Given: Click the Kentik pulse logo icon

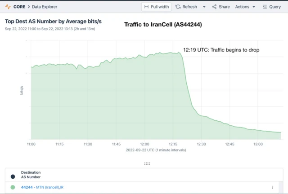Looking at the screenshot, I should pos(8,7).
